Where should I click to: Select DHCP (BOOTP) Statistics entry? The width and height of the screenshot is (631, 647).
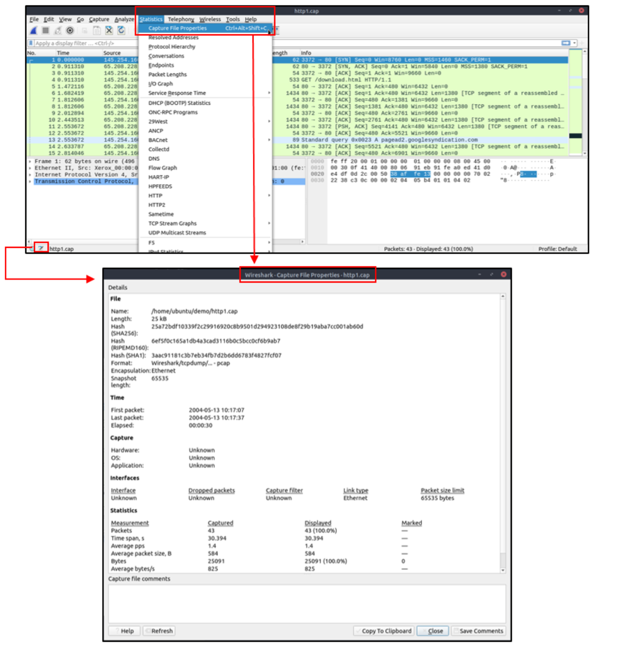[x=205, y=103]
